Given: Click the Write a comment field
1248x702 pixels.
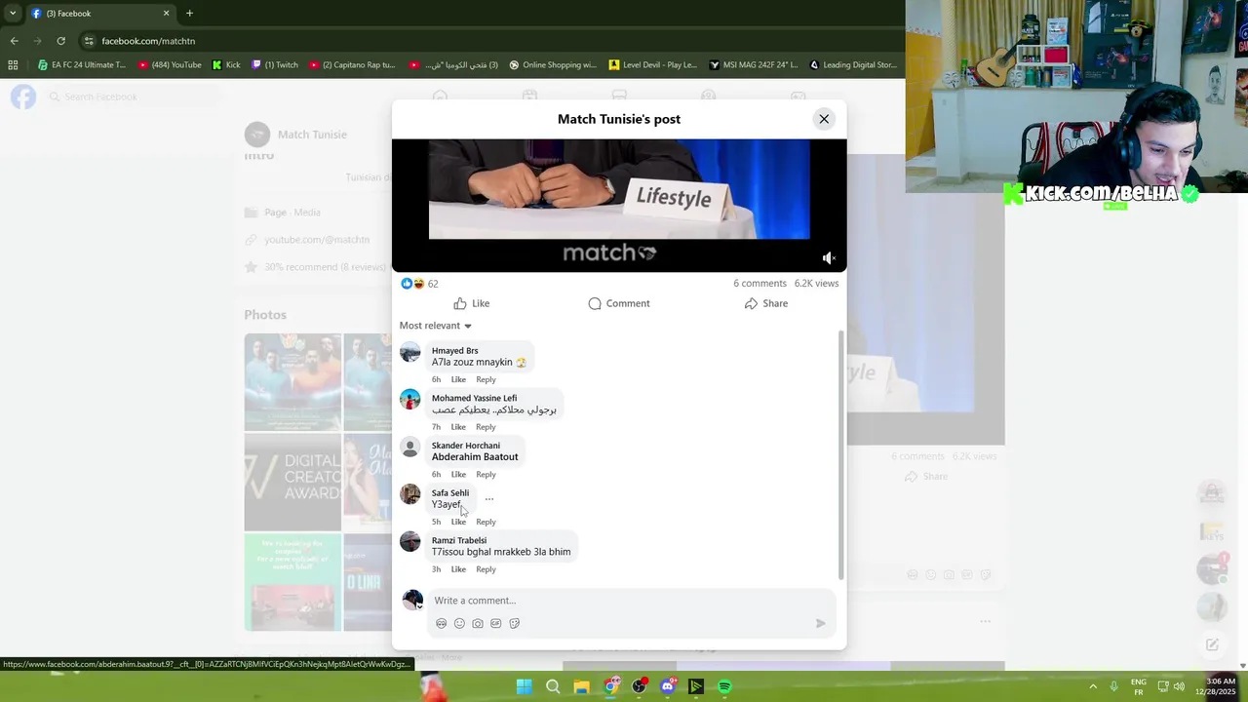Looking at the screenshot, I should (x=631, y=601).
